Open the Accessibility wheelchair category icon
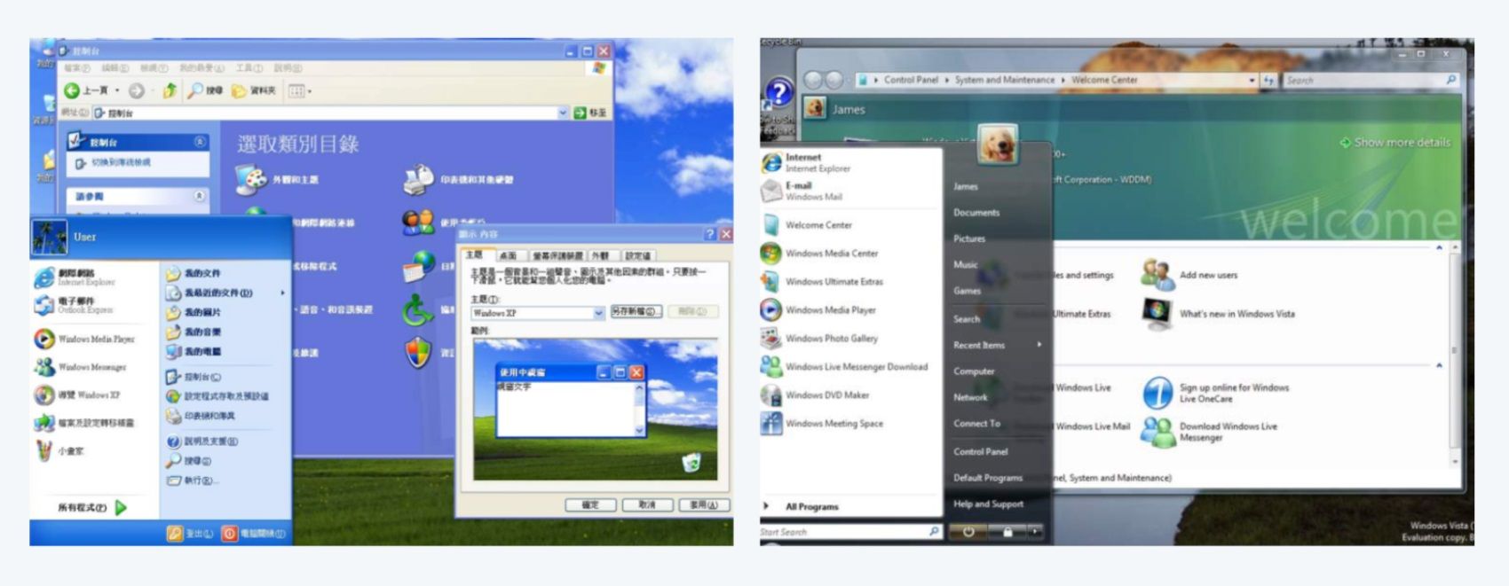The height and width of the screenshot is (586, 1509). click(418, 309)
